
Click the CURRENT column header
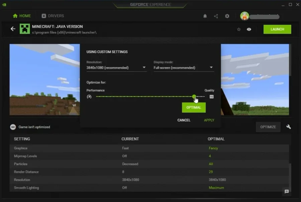tap(130, 139)
